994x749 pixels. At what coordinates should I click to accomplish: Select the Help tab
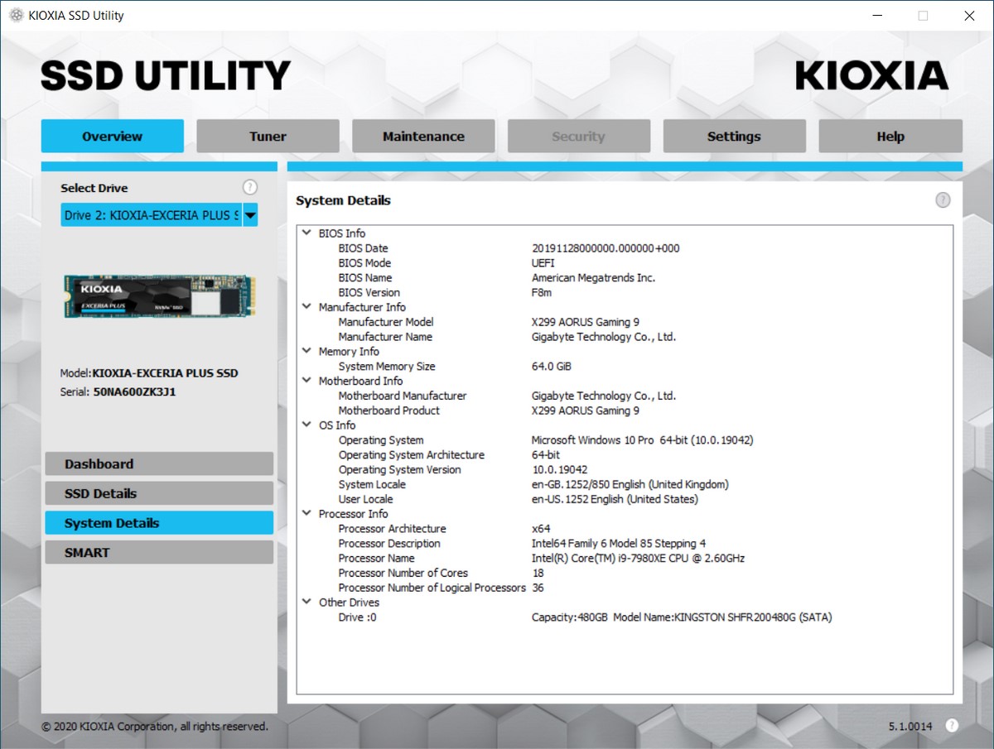(890, 137)
